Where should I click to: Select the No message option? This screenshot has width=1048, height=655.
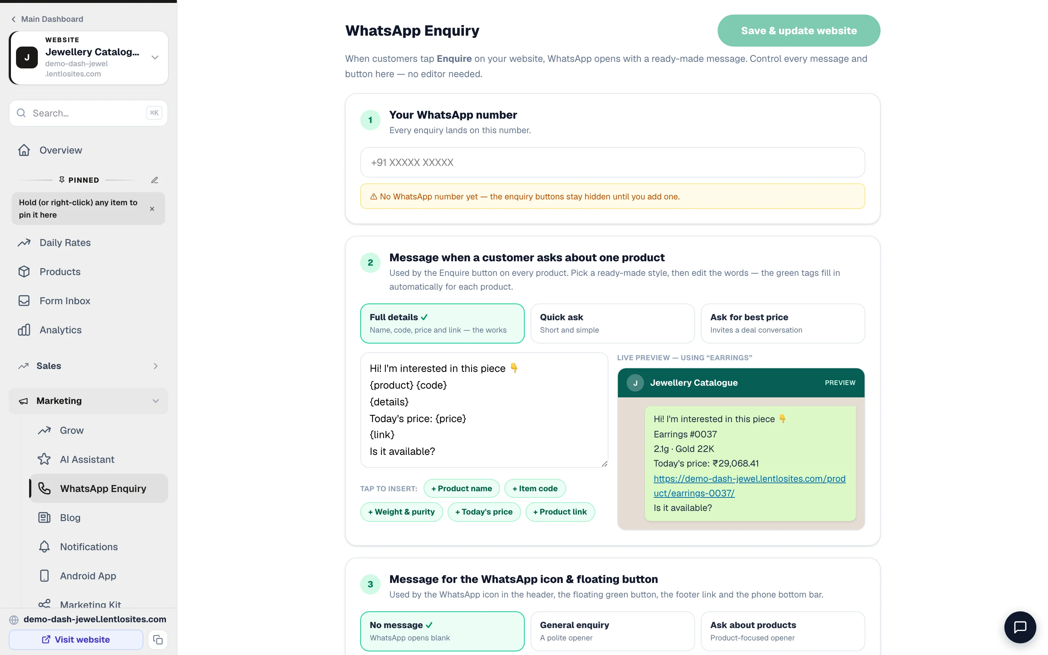pyautogui.click(x=442, y=631)
